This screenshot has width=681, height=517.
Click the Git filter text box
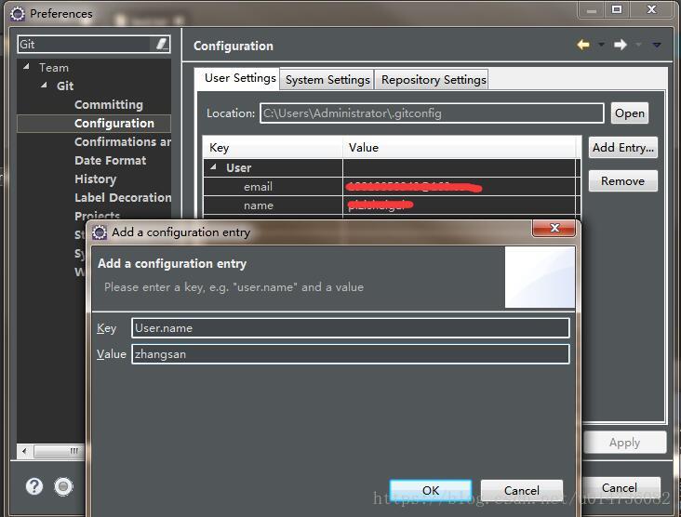[86, 44]
